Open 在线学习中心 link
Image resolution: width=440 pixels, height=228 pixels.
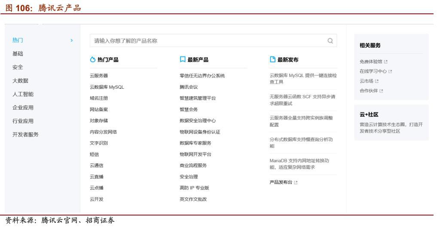click(373, 71)
